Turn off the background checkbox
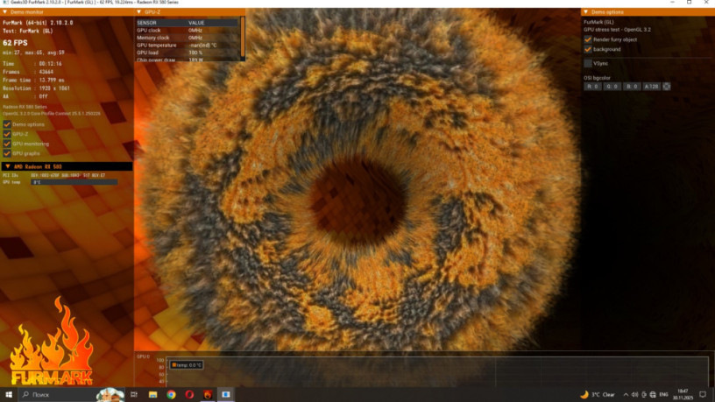715x402 pixels. click(588, 49)
